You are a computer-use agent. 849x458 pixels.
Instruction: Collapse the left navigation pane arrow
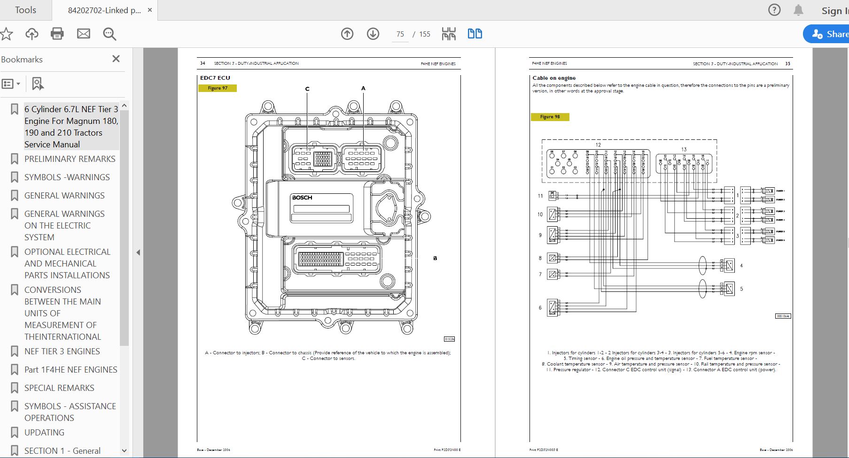138,252
